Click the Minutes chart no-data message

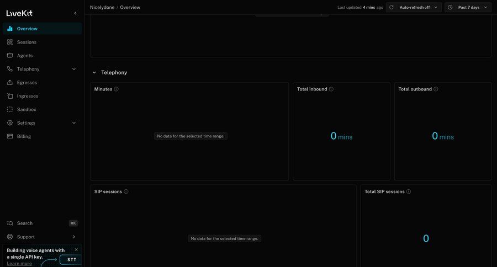[191, 136]
